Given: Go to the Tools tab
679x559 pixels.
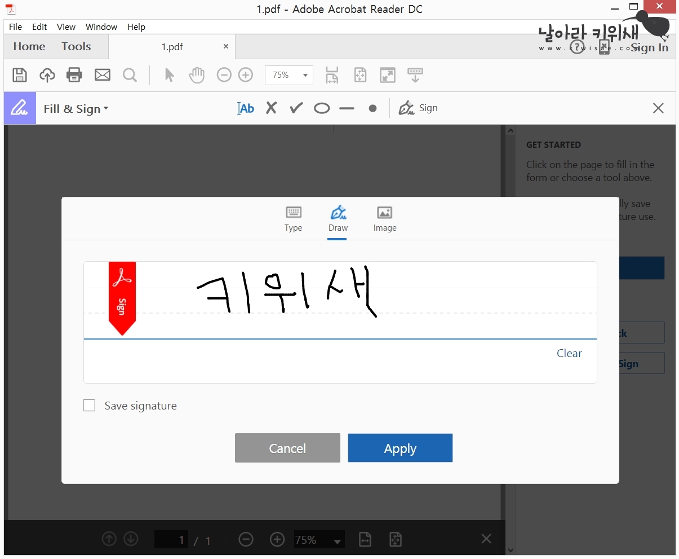Looking at the screenshot, I should tap(76, 47).
